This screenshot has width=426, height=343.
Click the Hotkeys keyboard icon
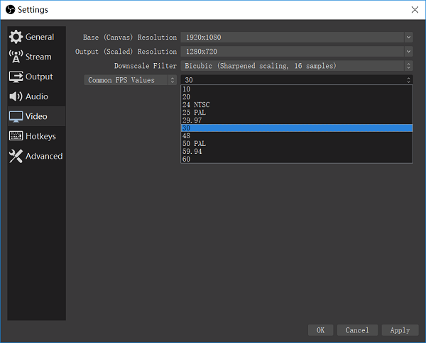[x=16, y=136]
